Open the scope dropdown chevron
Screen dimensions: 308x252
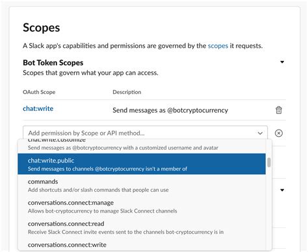260,133
